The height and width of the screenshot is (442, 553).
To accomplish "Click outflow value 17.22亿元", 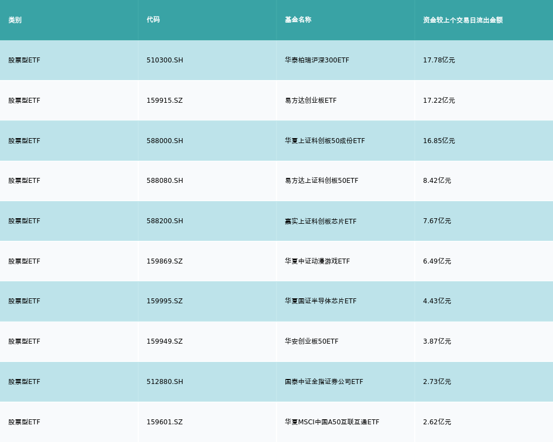I will coord(439,101).
